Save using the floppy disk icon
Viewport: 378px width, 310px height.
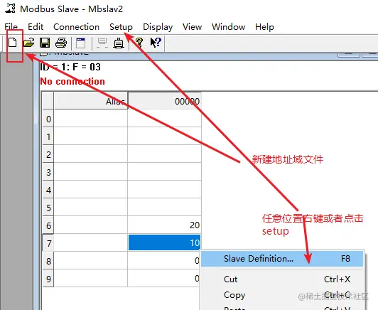[x=45, y=43]
